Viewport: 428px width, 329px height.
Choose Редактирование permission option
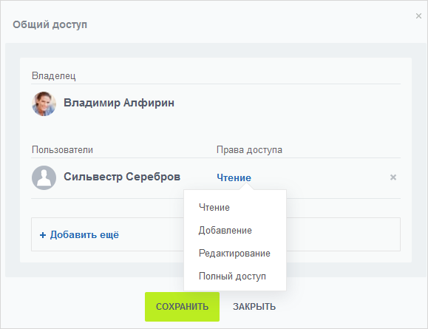(234, 253)
